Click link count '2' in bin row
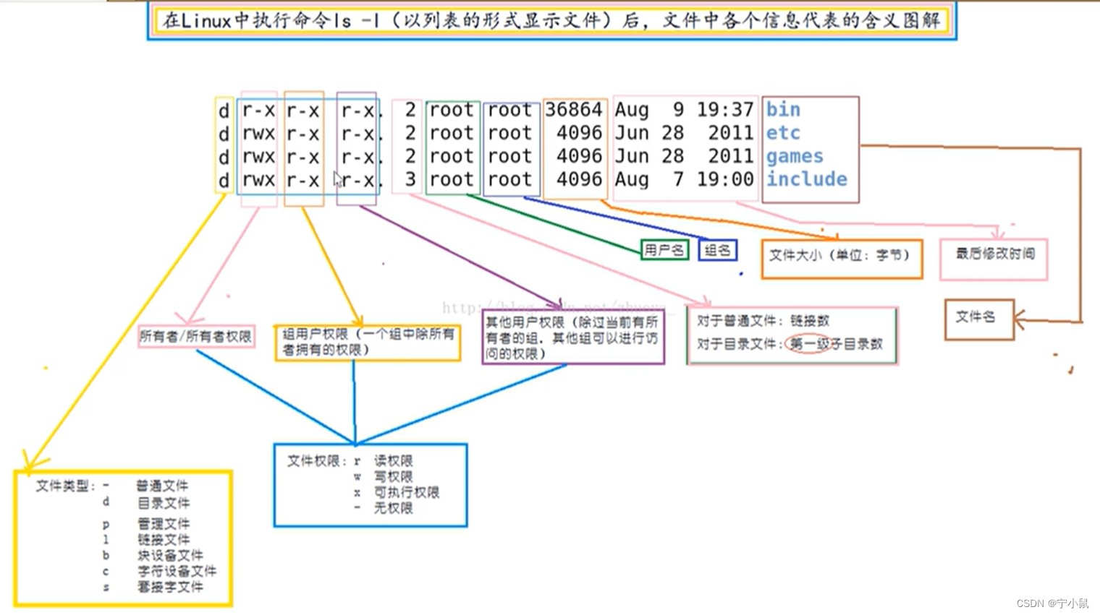The width and height of the screenshot is (1100, 615). 410,110
